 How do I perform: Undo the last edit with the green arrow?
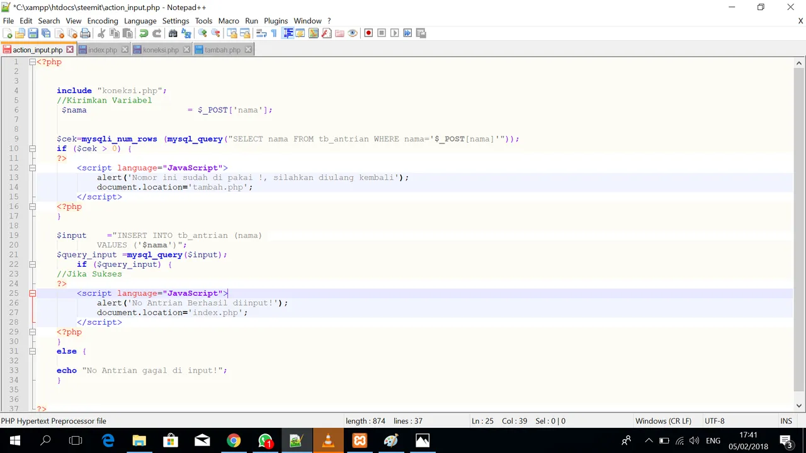pos(144,33)
